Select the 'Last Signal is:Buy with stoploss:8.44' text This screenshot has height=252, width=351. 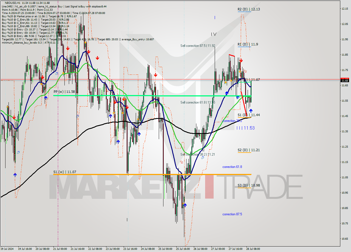pos(86,6)
